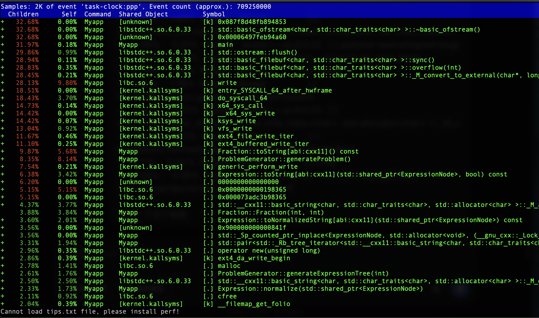Expand the main symbol row
Screen dimensions: 539x318
click(x=2, y=45)
